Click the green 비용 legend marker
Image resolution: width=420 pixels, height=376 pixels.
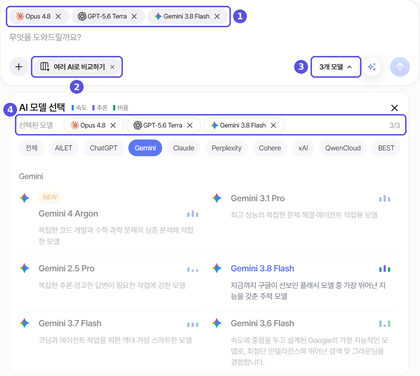pos(114,108)
